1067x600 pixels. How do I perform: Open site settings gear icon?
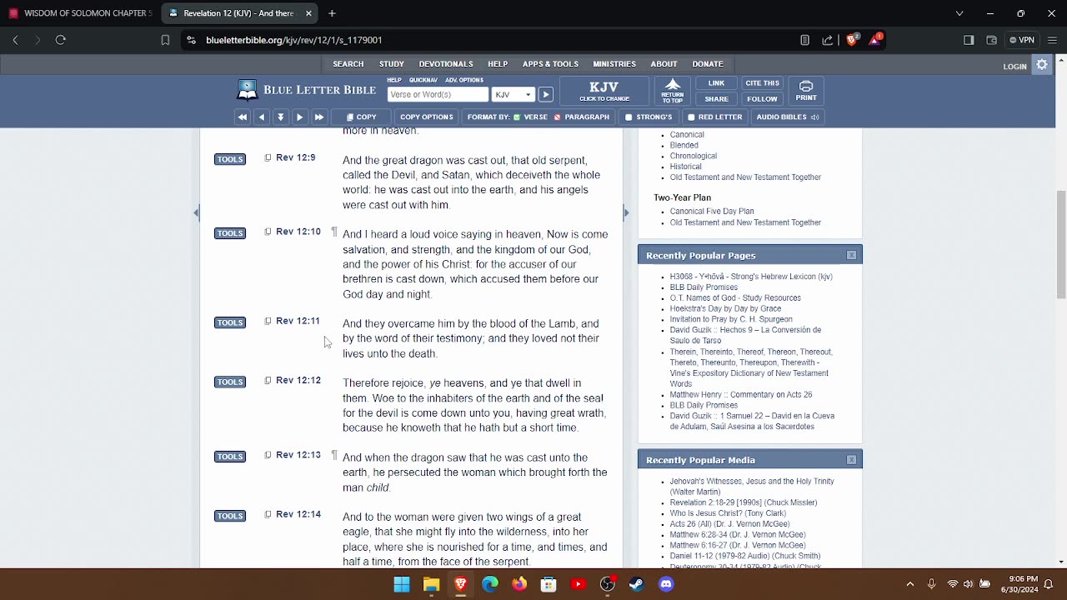[x=1042, y=65]
